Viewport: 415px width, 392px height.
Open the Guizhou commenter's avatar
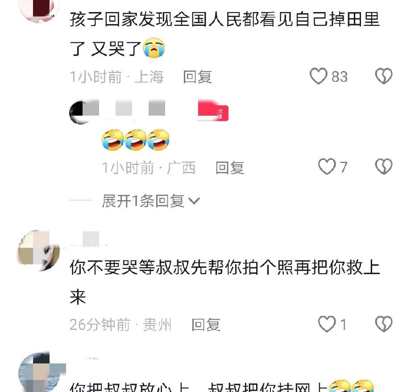(38, 250)
